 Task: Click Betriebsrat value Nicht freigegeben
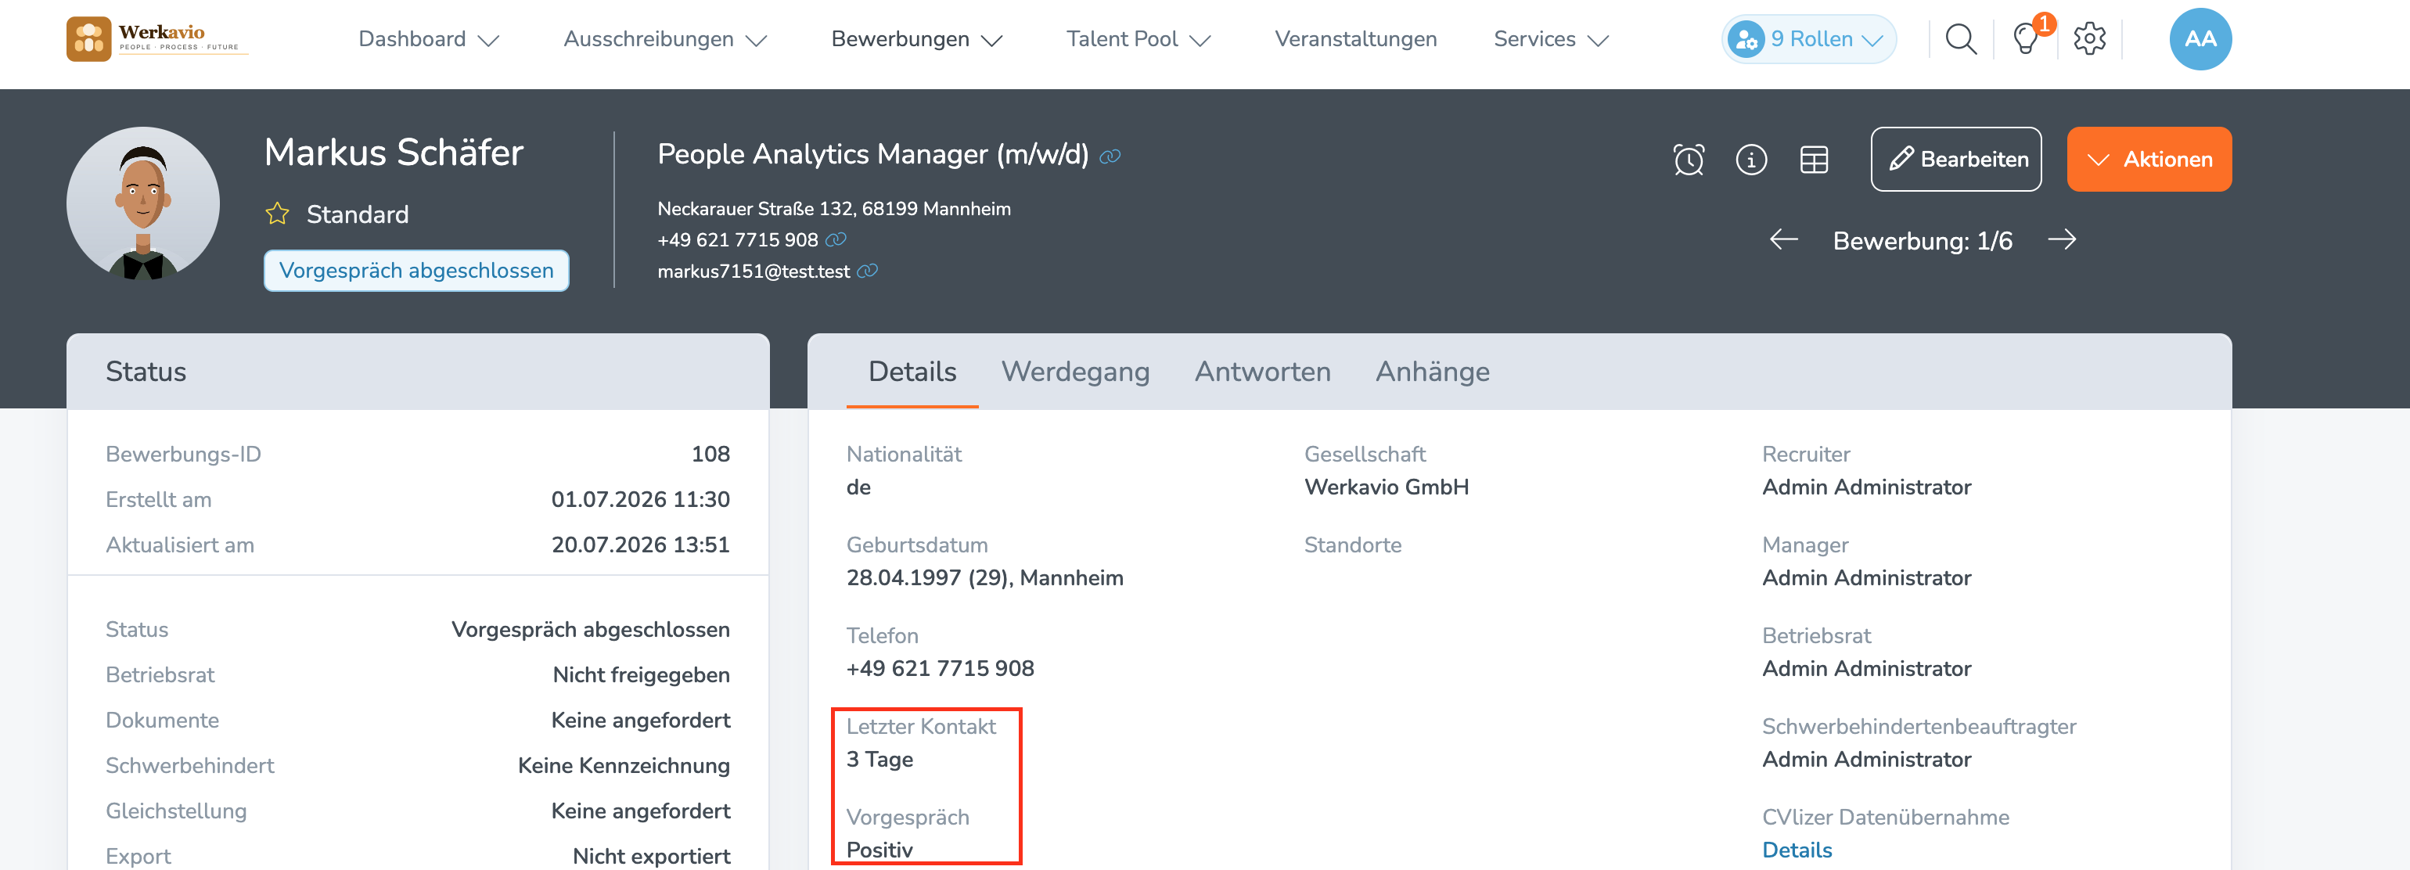tap(641, 675)
